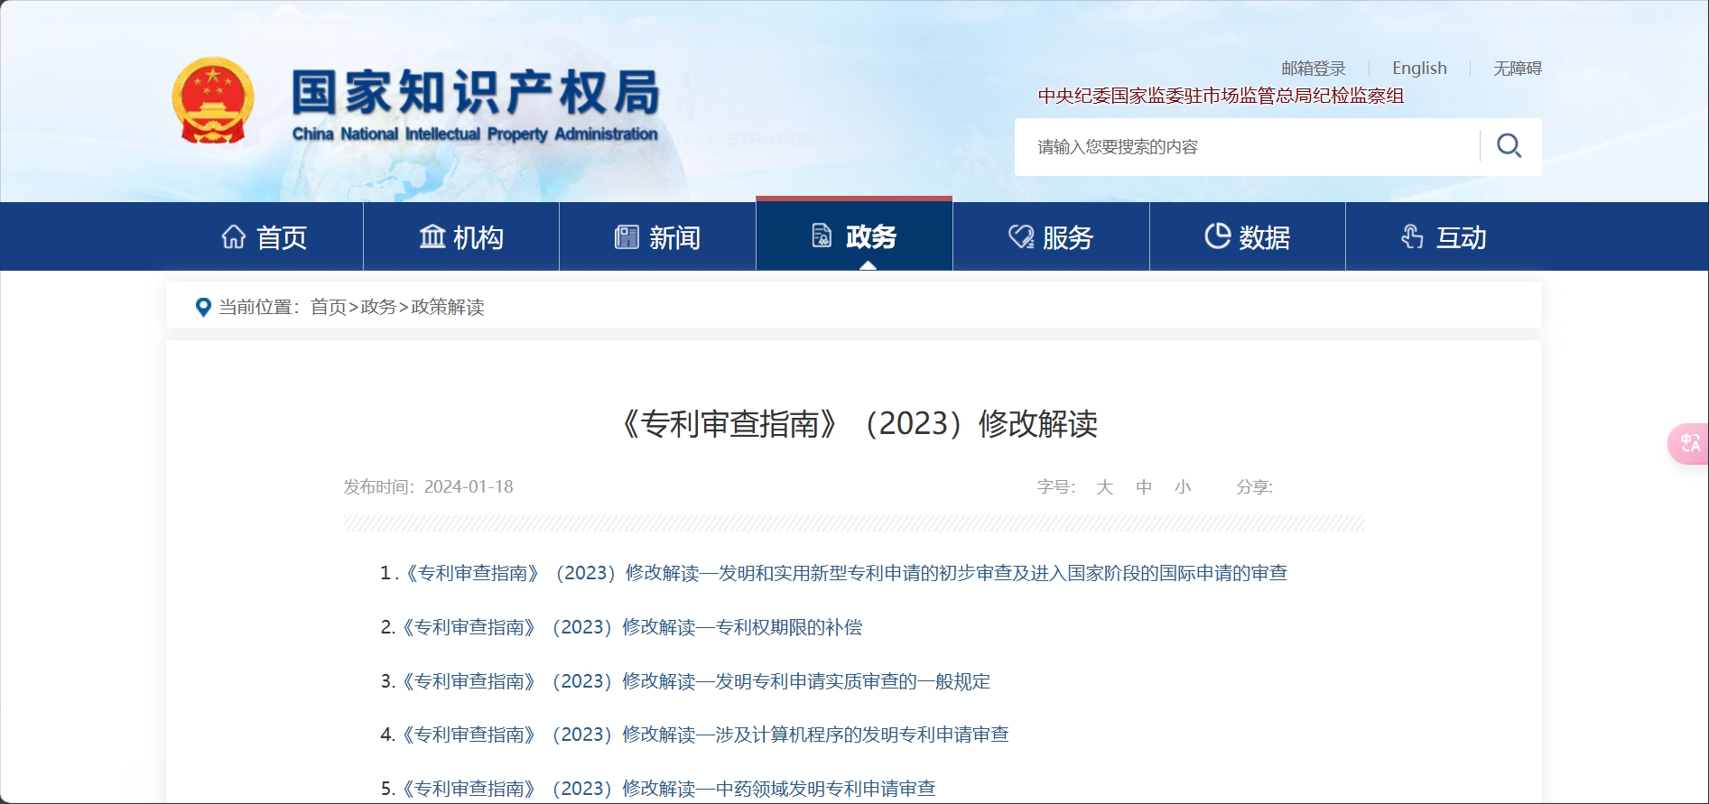Viewport: 1709px width, 804px height.
Task: Click the document icon beside 政务
Action: (822, 236)
